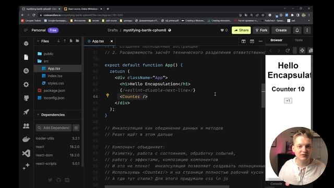Image resolution: width=334 pixels, height=188 pixels.
Task: Like the sandbox with the heart icon
Action: 222,30
